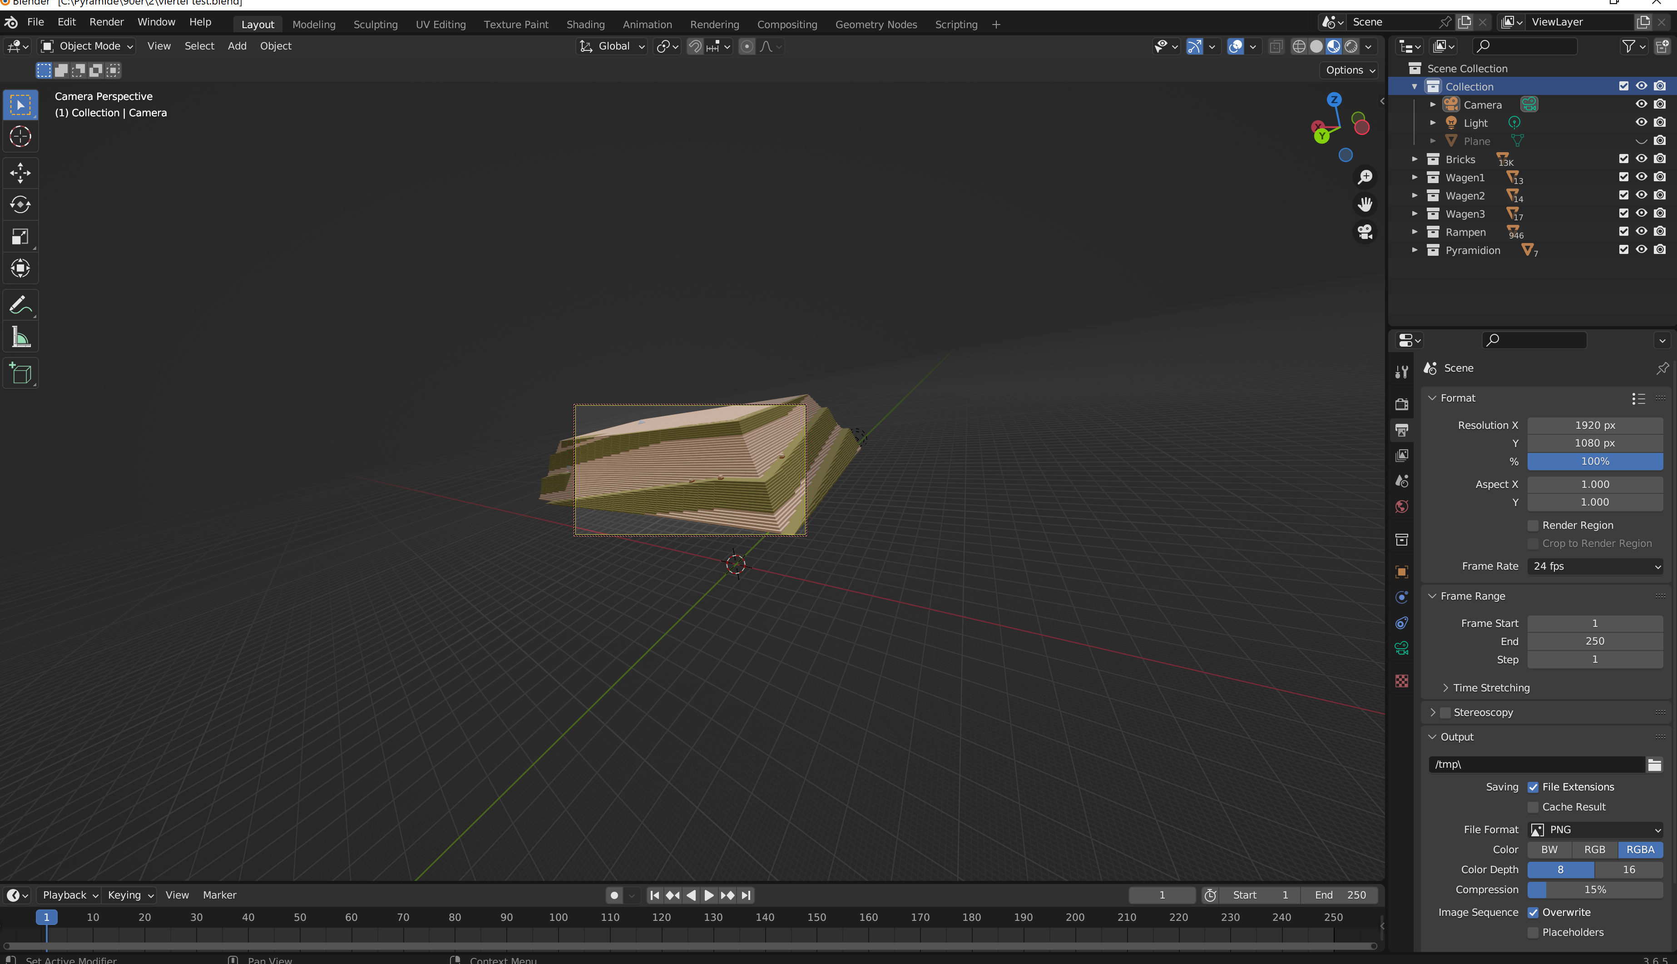Toggle camera view with the camera icon
This screenshot has width=1677, height=964.
point(1365,232)
